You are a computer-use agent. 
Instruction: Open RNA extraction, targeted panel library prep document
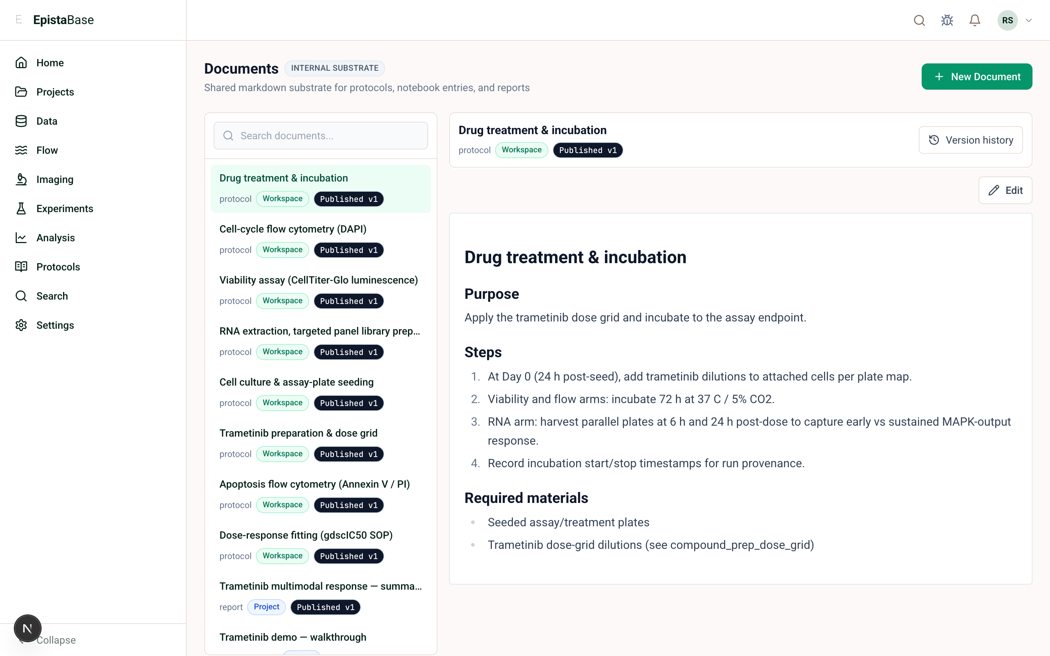[320, 341]
